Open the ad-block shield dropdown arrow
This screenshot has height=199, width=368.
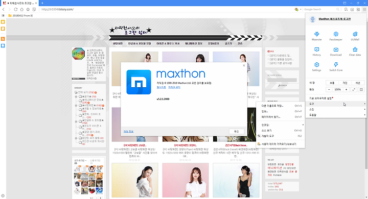301,9
